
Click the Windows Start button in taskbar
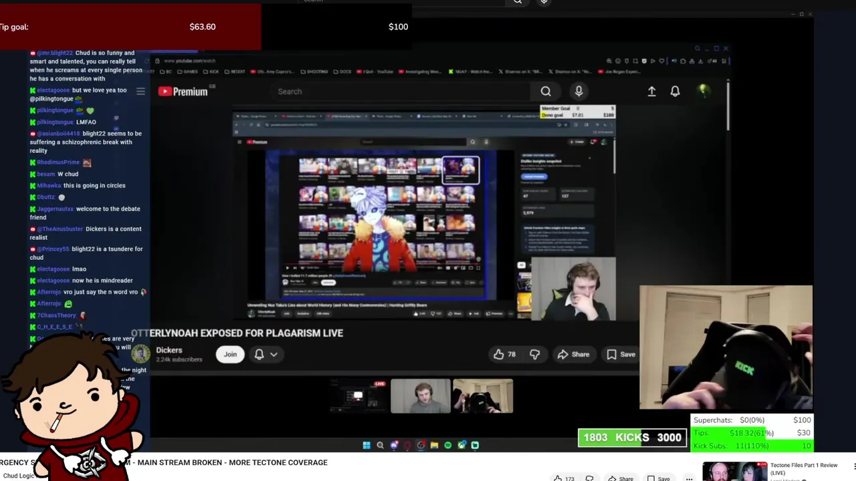(366, 445)
